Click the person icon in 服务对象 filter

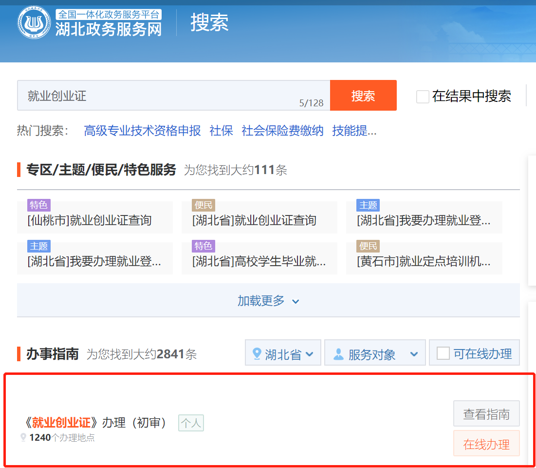click(x=338, y=354)
